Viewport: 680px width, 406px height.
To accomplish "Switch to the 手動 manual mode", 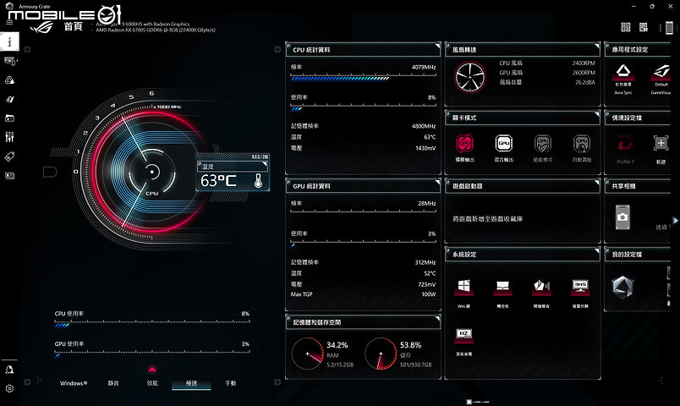I will 230,383.
